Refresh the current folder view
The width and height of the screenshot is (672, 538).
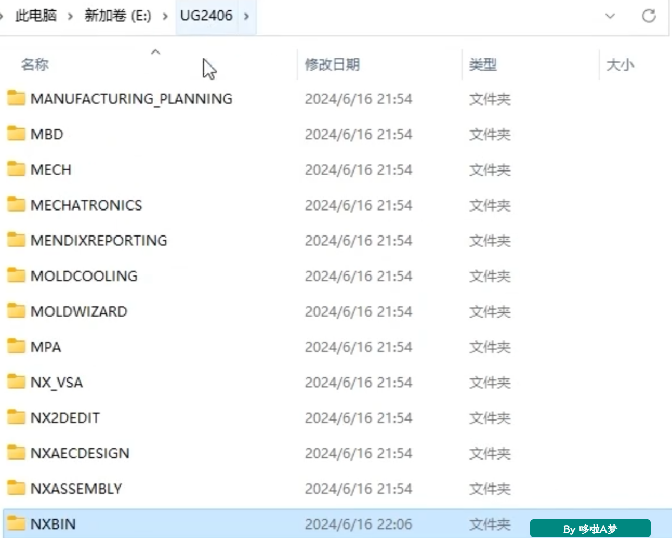[649, 16]
